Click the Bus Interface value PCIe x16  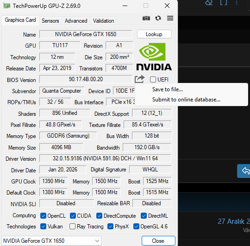[x=121, y=102]
